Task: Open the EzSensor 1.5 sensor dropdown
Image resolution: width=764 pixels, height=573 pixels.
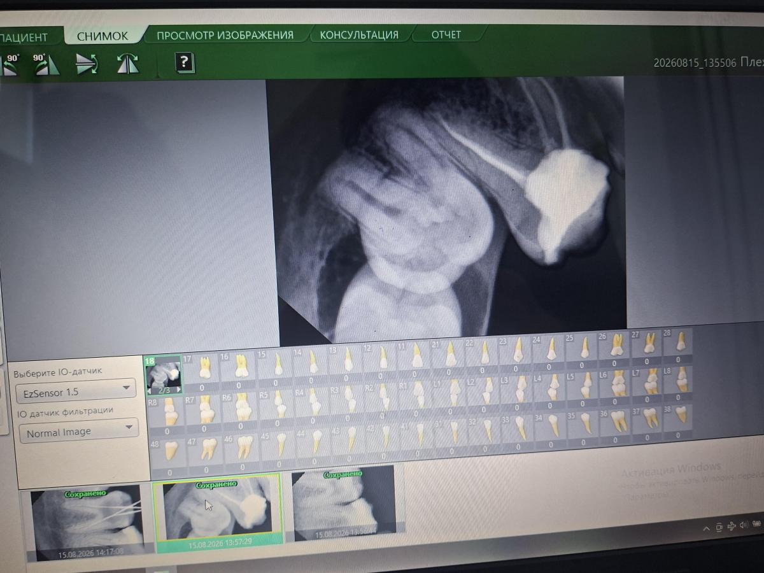Action: tap(75, 390)
